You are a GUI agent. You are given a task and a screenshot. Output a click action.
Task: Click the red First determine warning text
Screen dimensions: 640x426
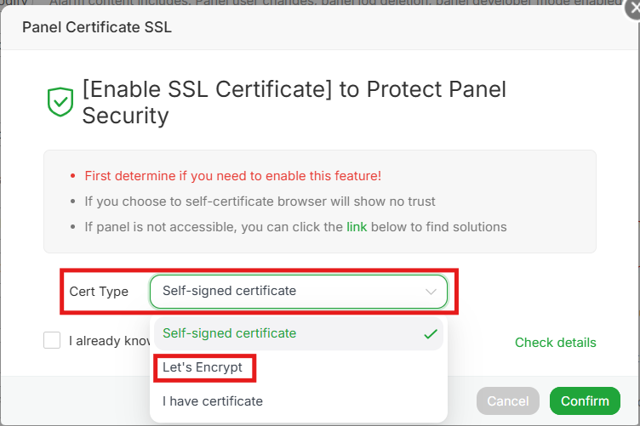(232, 176)
